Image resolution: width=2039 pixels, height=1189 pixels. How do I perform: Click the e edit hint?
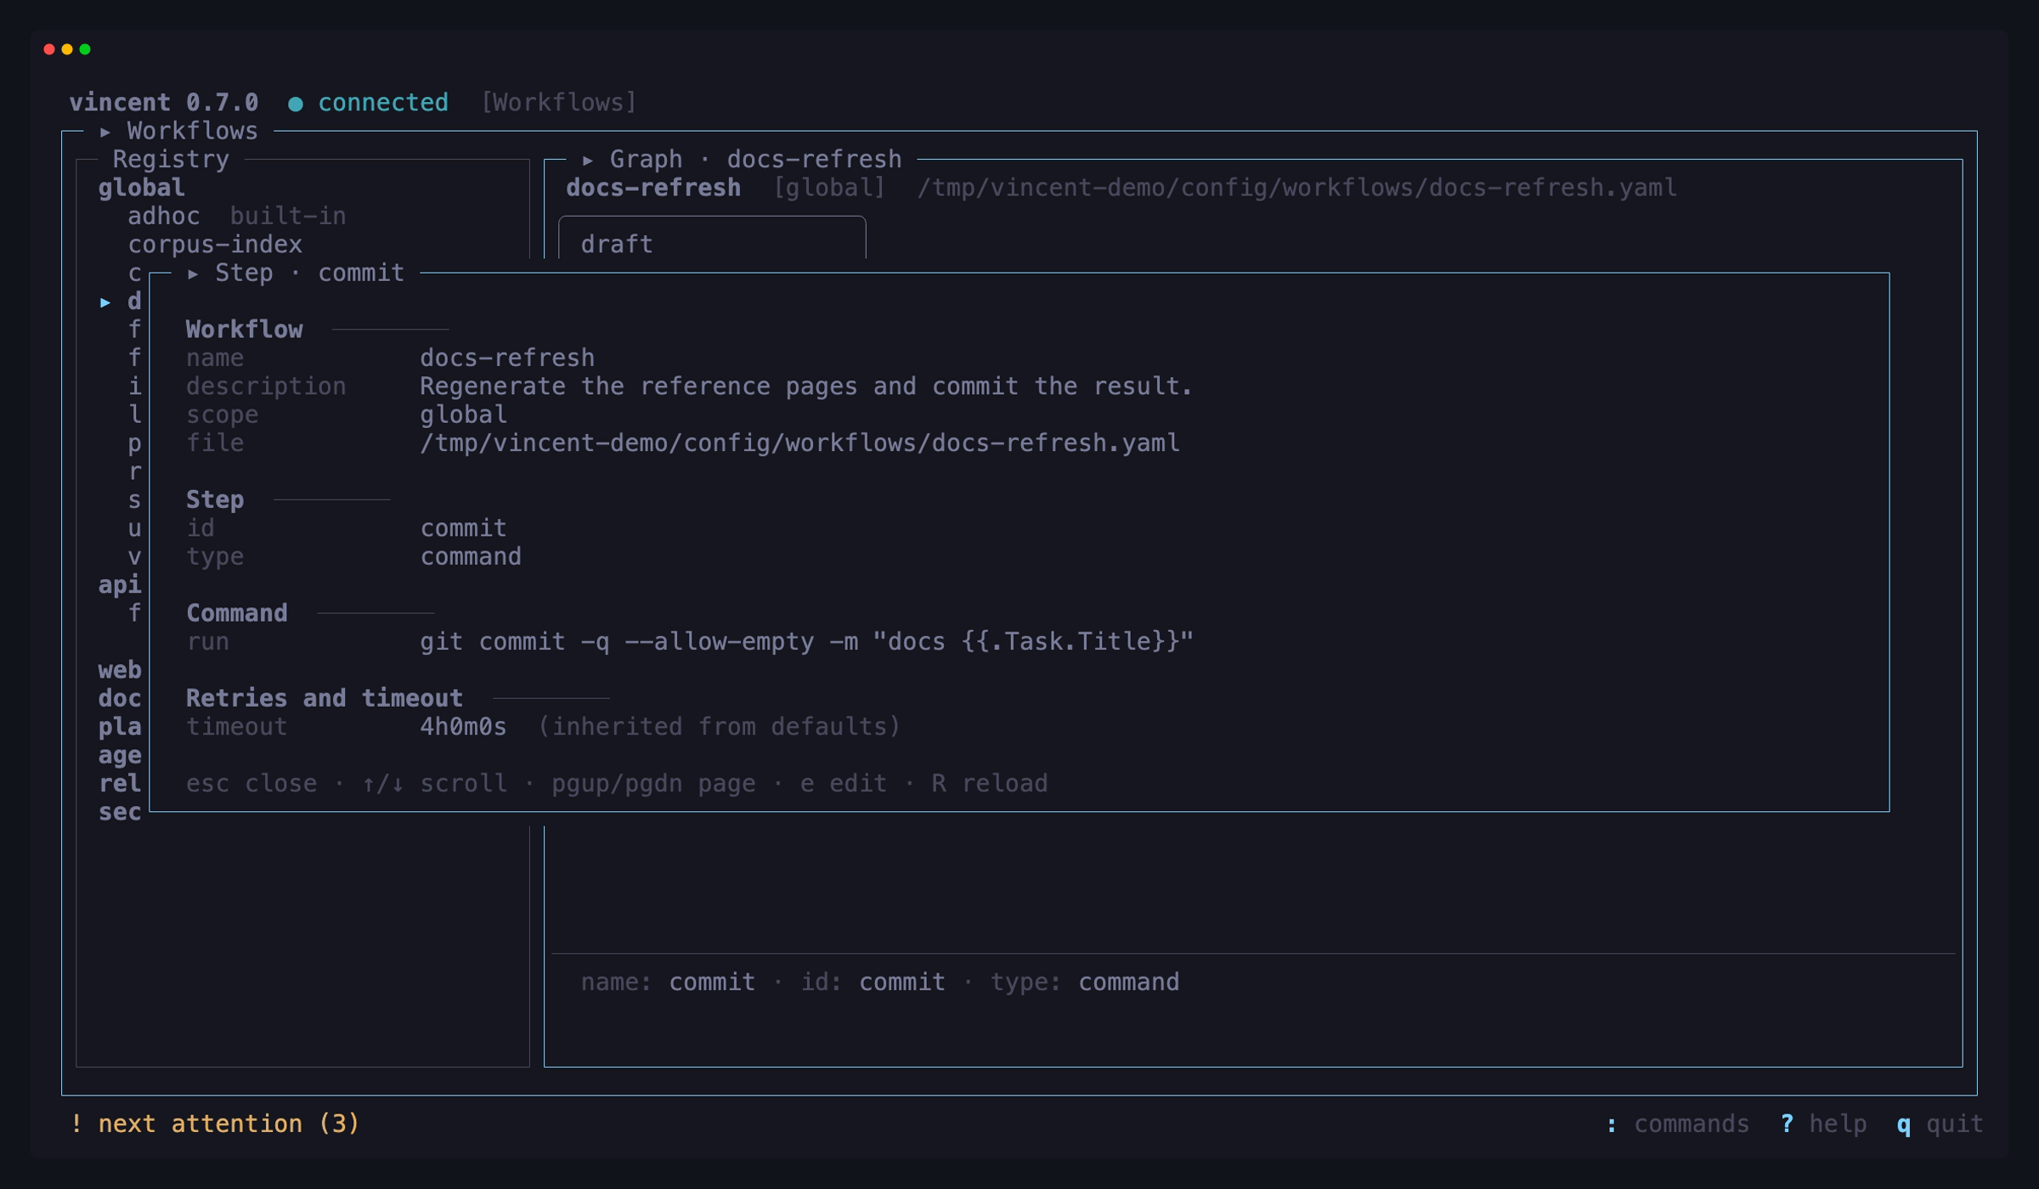click(844, 783)
